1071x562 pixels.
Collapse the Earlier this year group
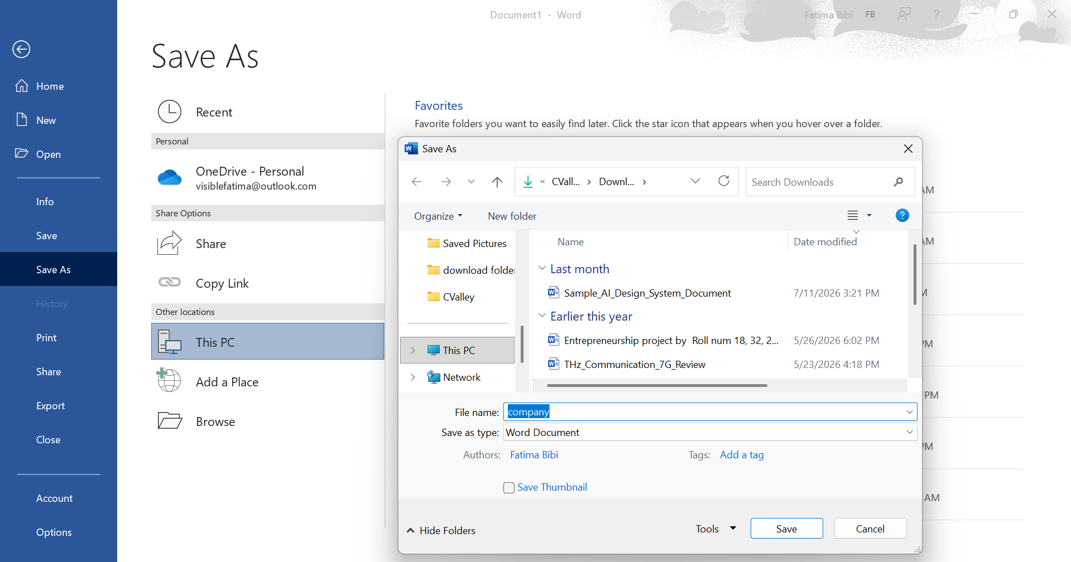click(542, 316)
